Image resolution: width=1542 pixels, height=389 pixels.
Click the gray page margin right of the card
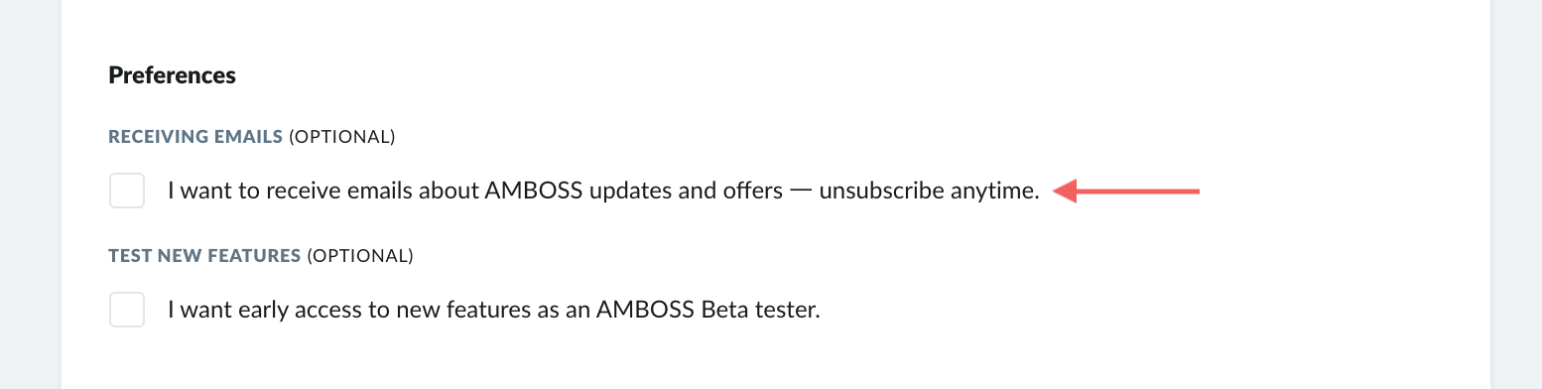(x=1516, y=194)
